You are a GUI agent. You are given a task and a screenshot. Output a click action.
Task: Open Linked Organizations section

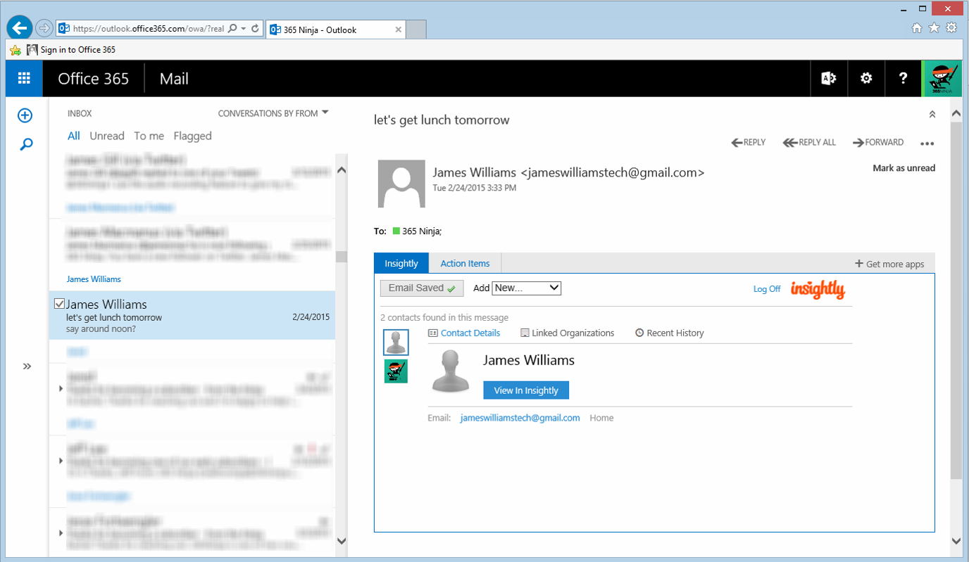click(x=568, y=333)
